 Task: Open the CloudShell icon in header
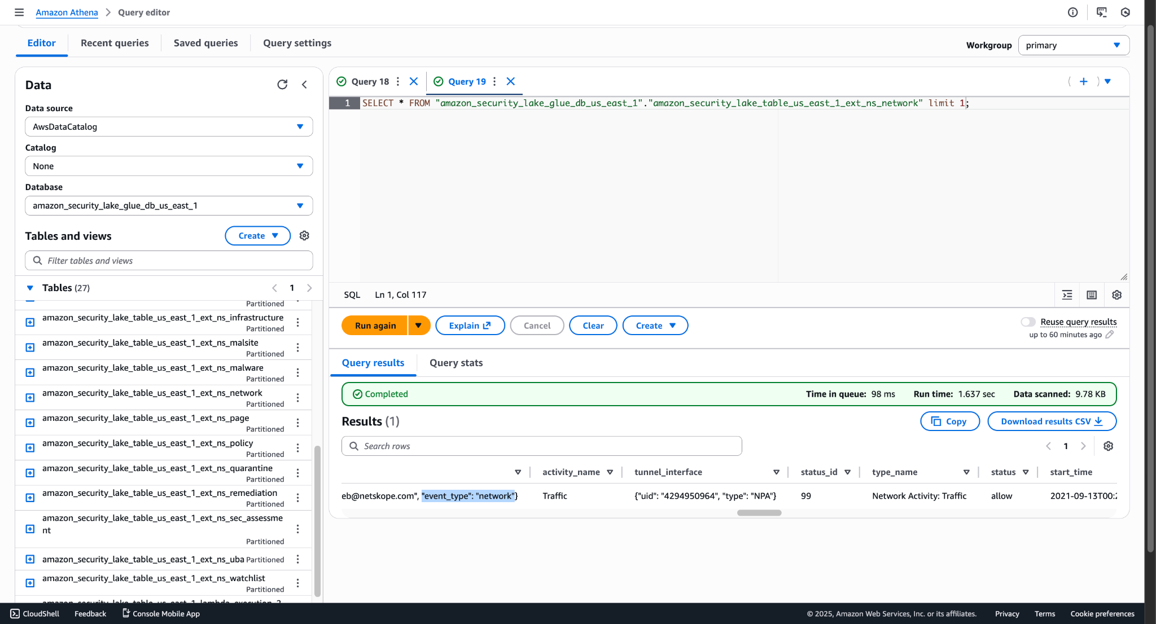1101,12
